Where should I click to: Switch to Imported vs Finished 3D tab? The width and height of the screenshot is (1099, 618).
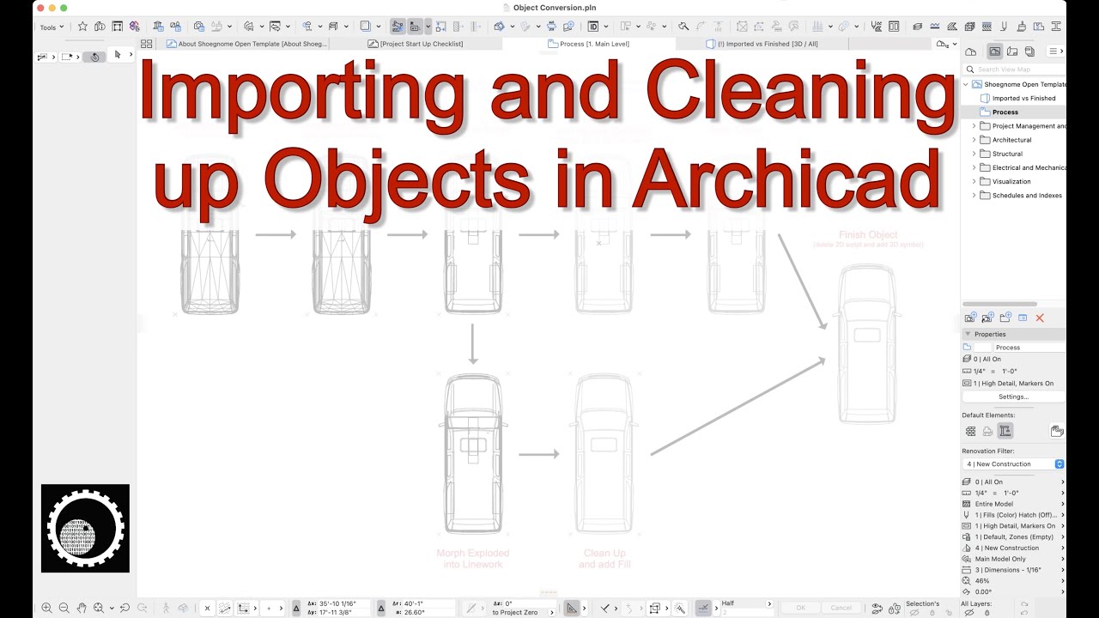point(762,44)
